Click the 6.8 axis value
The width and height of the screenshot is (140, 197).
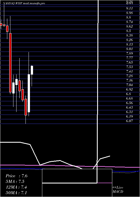point(128,94)
